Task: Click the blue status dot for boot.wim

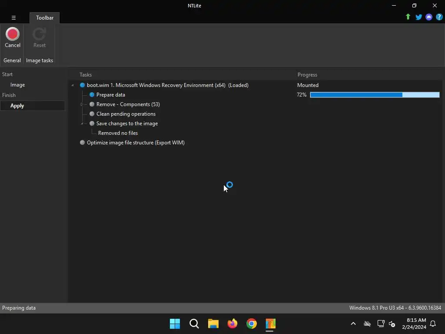Action: 82,85
